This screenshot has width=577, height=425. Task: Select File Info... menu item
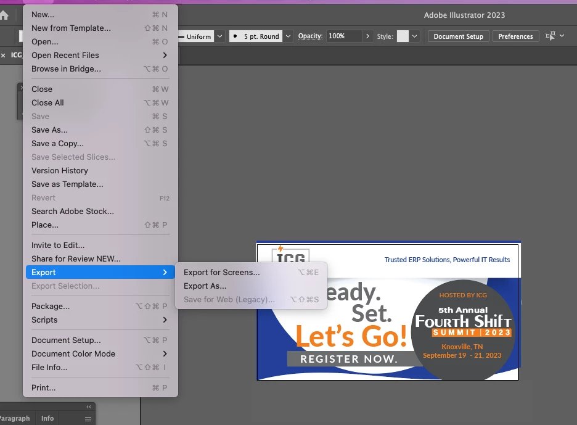[x=100, y=368]
